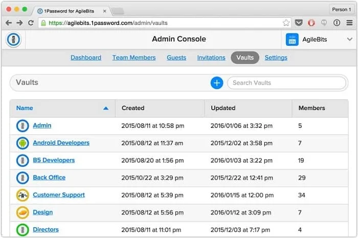The height and width of the screenshot is (238, 358).
Task: Click the AgileBits team avatar icon
Action: [292, 40]
